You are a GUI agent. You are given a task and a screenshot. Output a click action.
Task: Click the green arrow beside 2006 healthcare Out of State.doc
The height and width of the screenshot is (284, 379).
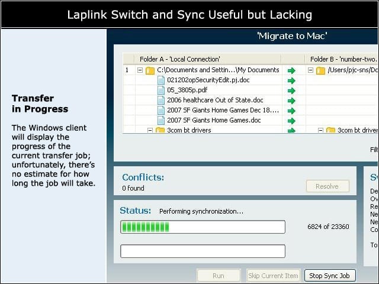(x=291, y=101)
